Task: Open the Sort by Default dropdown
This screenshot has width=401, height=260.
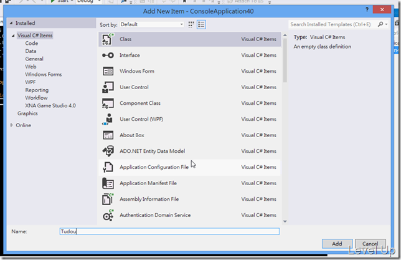Action: (x=152, y=24)
